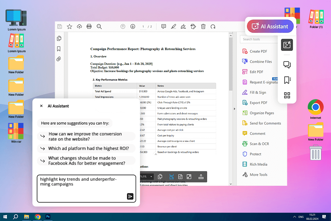Viewport: 331px width, 221px height.
Task: Select the recycle bin desktop icon
Action: pos(315,153)
